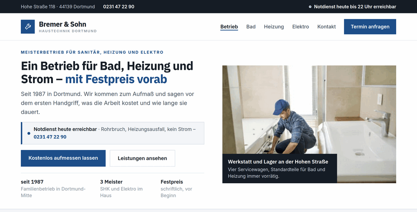This screenshot has height=212, width=417.
Task: Click the Termin anfragen button
Action: [x=370, y=27]
